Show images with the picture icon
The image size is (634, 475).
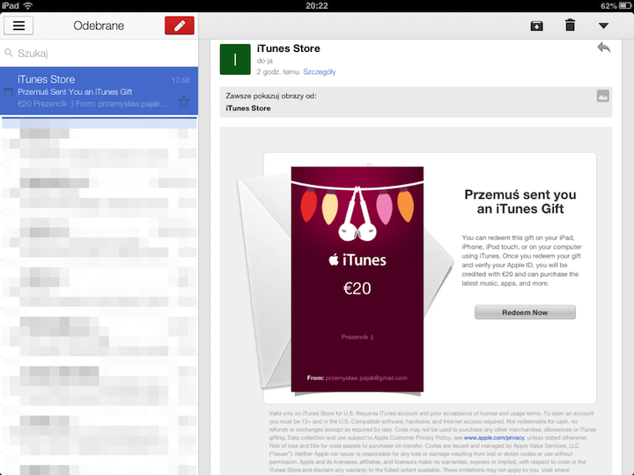(x=602, y=96)
